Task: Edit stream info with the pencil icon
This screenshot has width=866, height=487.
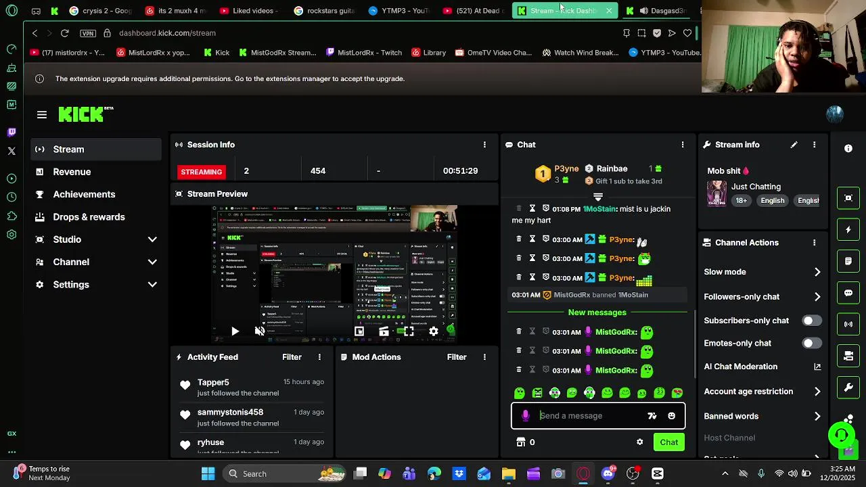Action: point(794,145)
